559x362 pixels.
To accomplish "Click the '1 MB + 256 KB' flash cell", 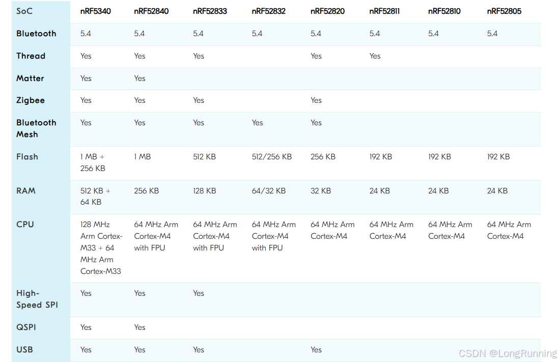I will 93,162.
